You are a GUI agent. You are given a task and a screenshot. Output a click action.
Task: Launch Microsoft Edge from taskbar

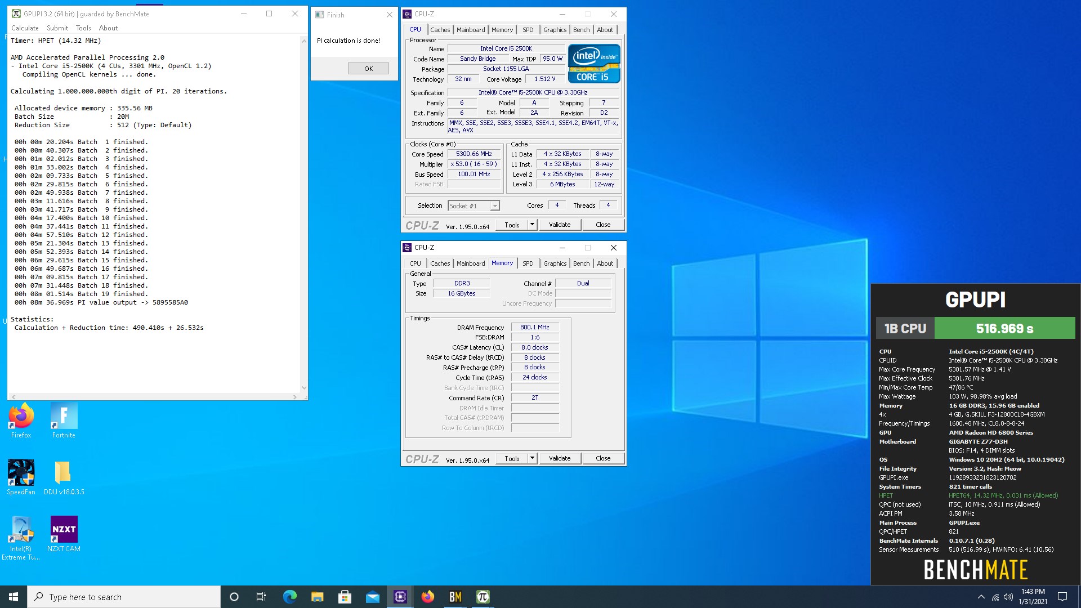point(289,597)
